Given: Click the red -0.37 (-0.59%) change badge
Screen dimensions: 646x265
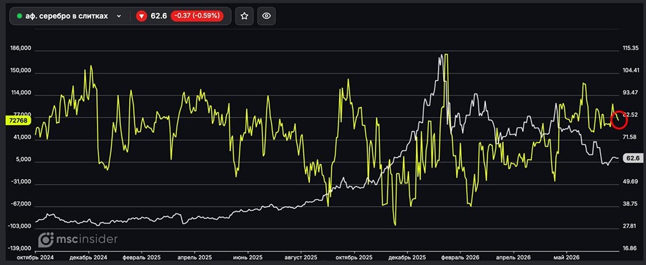Looking at the screenshot, I should [197, 16].
